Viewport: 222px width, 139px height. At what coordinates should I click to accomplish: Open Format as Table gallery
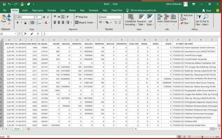[141, 20]
